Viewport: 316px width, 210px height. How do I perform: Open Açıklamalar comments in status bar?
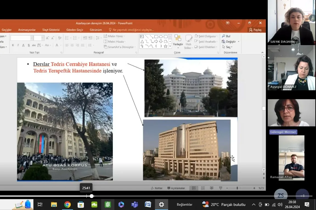pyautogui.click(x=176, y=188)
